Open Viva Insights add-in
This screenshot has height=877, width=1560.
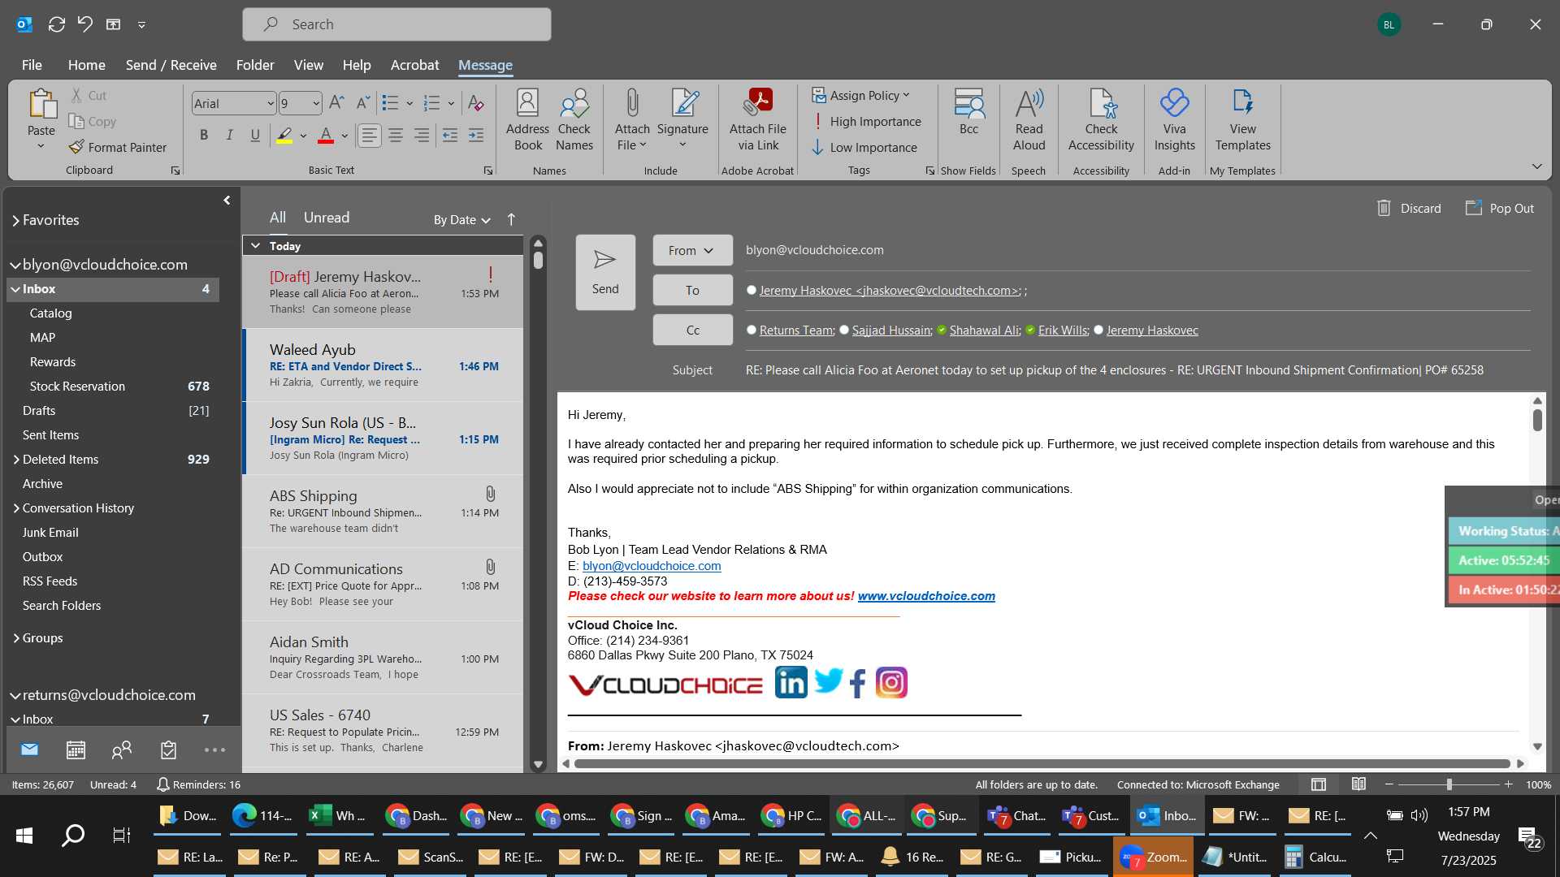(x=1174, y=120)
